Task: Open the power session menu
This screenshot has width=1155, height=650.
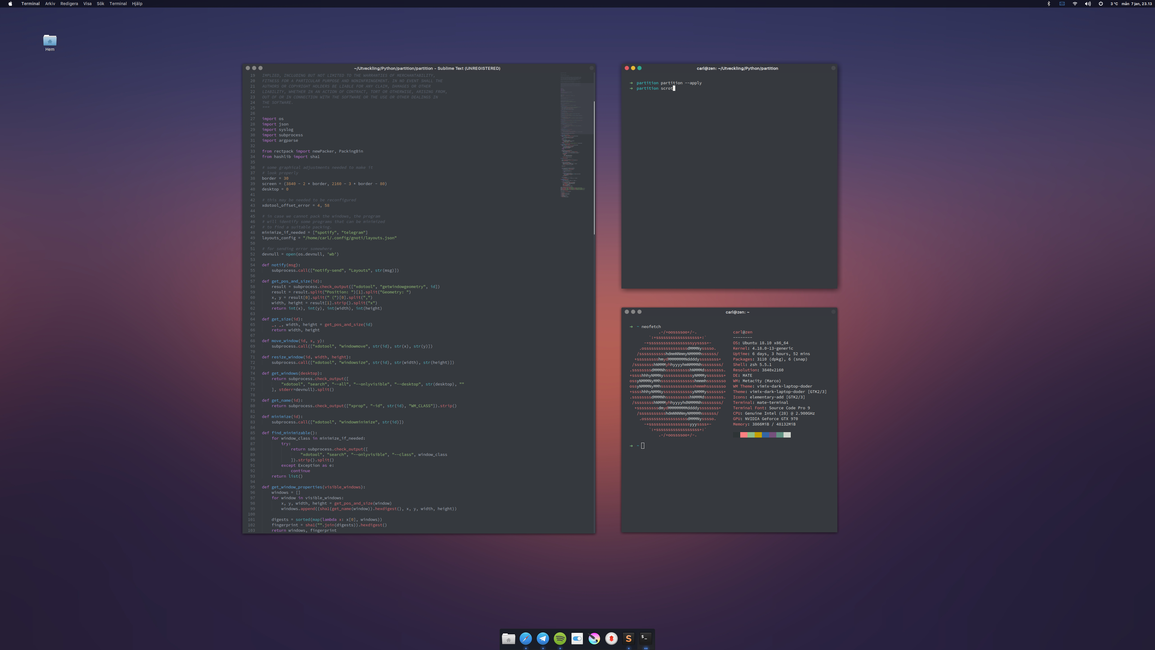Action: pos(1101,4)
